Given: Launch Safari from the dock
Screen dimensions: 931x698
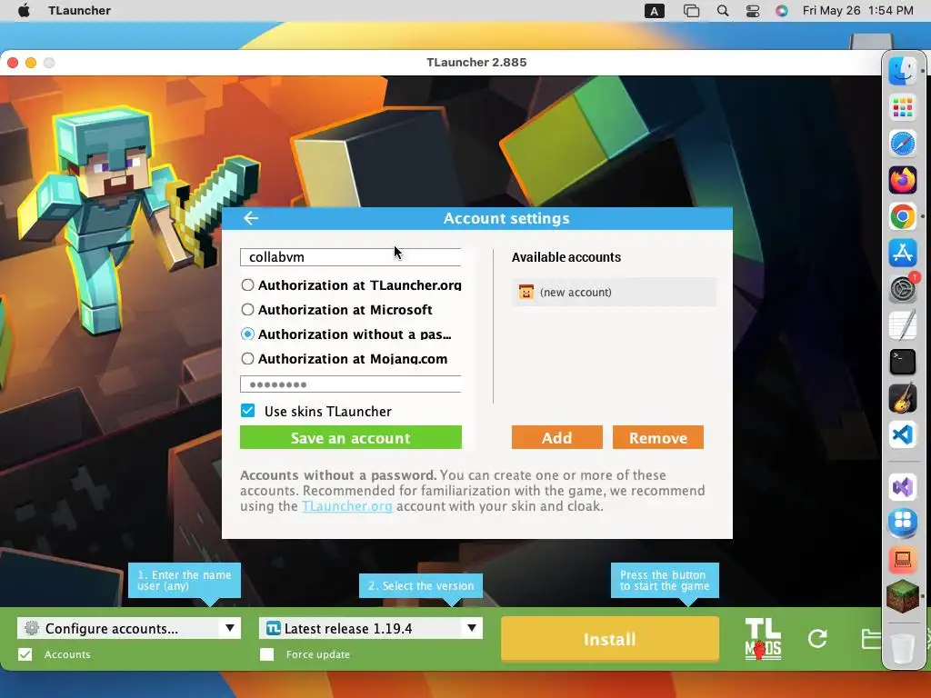Looking at the screenshot, I should click(903, 145).
